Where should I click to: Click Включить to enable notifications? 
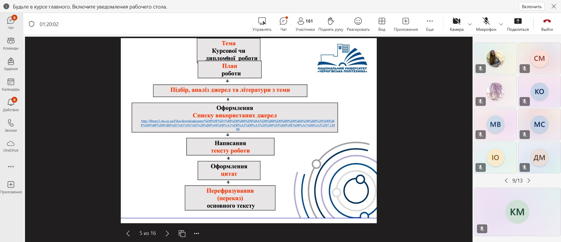pyautogui.click(x=532, y=6)
